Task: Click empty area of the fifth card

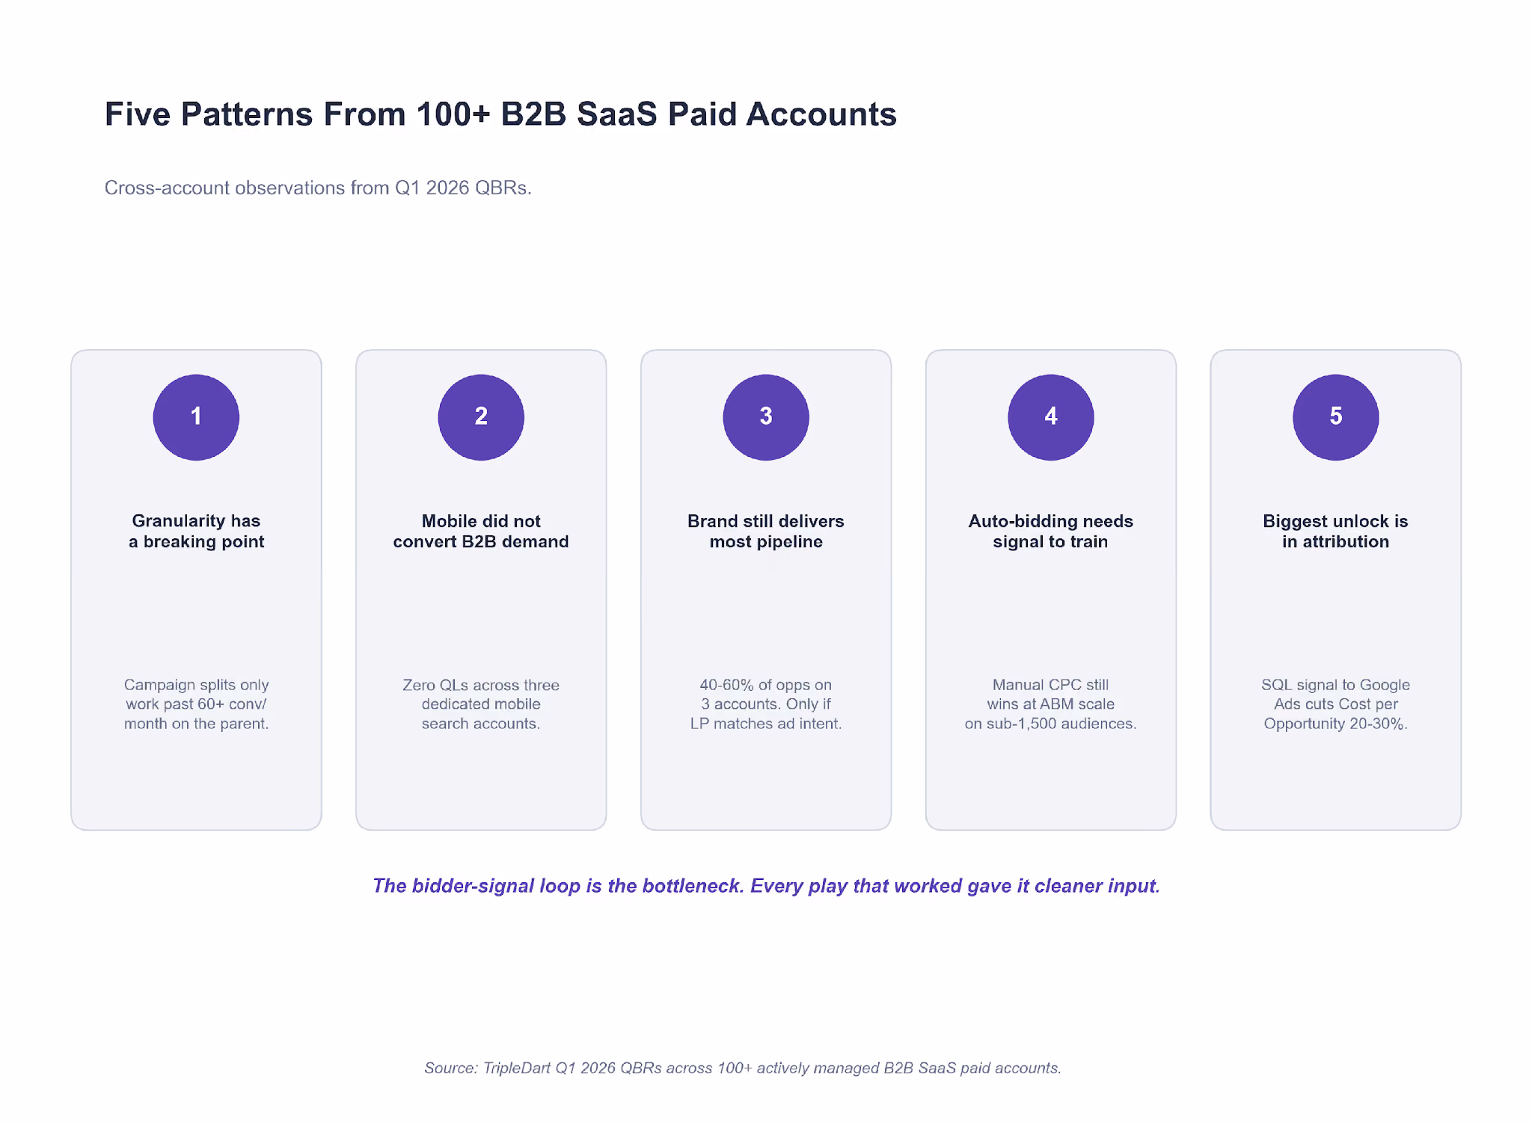Action: tap(1336, 781)
